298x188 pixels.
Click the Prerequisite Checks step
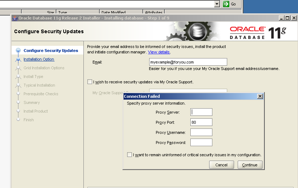point(41,94)
